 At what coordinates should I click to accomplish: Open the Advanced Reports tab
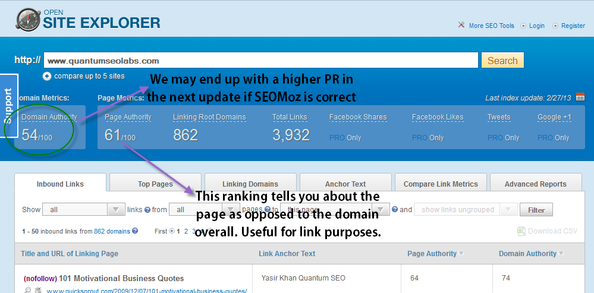(x=535, y=184)
